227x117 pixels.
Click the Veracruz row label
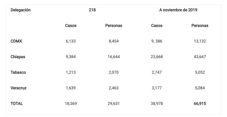[19, 88]
